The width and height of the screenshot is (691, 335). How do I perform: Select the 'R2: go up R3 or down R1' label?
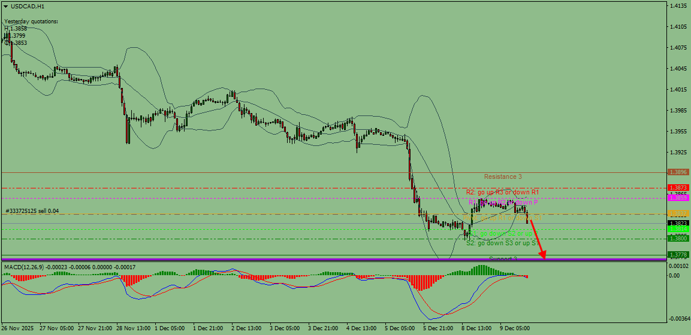[x=503, y=193]
